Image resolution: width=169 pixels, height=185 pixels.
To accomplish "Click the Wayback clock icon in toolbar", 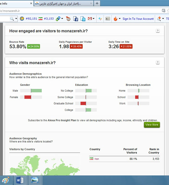I will tap(68, 19).
